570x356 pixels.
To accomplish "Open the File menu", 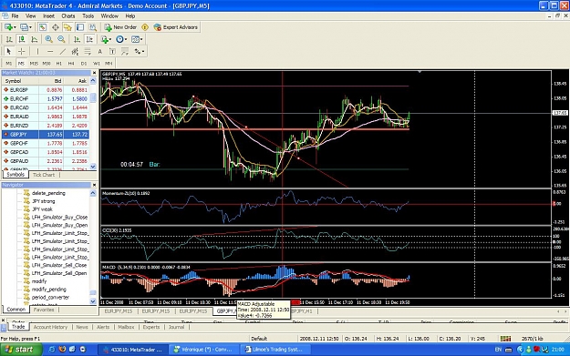I will [15, 16].
